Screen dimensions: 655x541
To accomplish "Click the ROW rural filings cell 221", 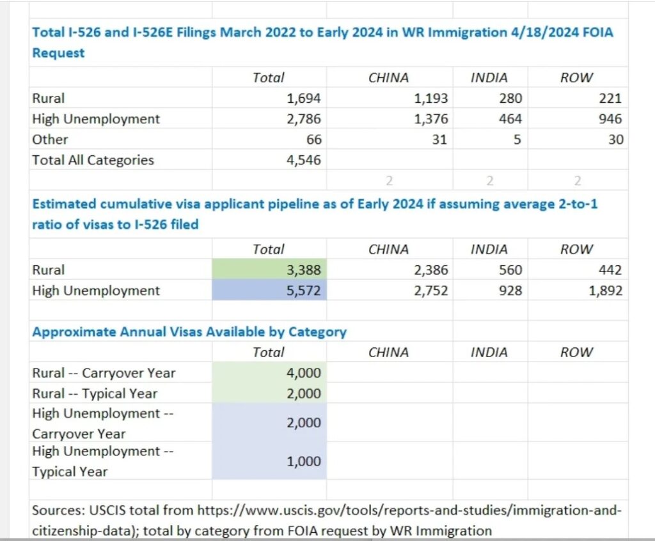I will point(610,98).
